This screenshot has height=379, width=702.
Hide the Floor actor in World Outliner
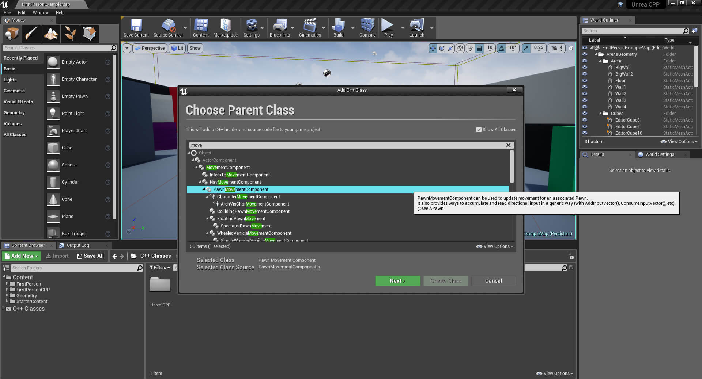(x=585, y=80)
